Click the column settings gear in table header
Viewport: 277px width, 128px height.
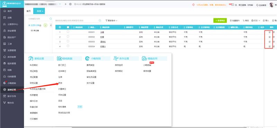[x=60, y=27]
